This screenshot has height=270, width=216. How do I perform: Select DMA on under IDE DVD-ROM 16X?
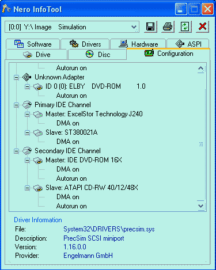tap(68, 169)
